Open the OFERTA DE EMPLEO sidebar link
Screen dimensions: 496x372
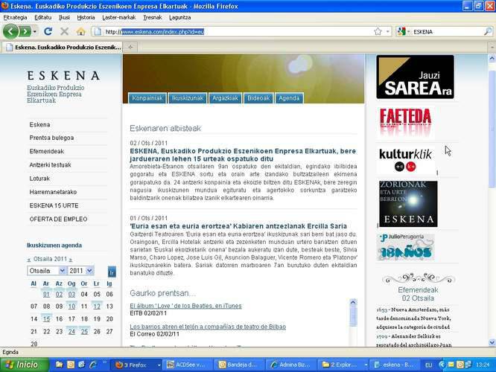(x=58, y=219)
